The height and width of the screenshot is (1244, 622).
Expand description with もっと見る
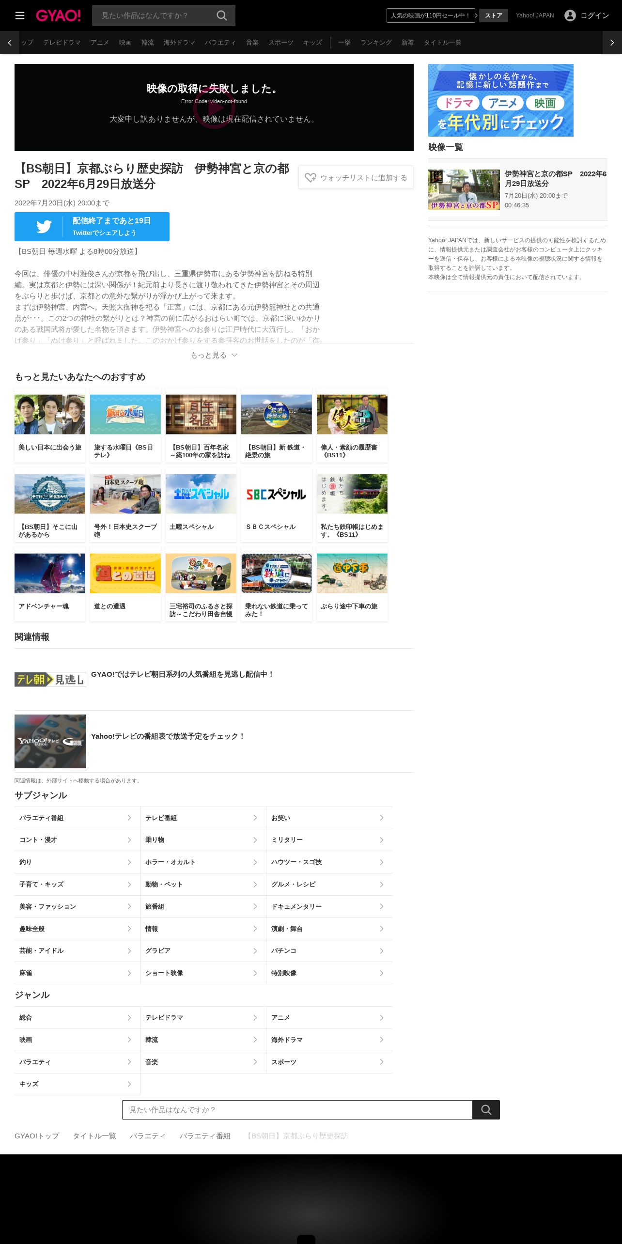(214, 355)
